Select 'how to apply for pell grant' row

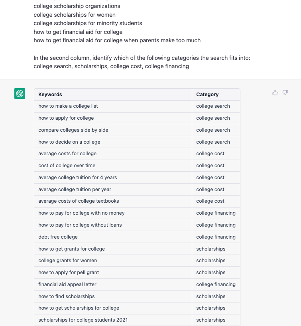(137, 273)
